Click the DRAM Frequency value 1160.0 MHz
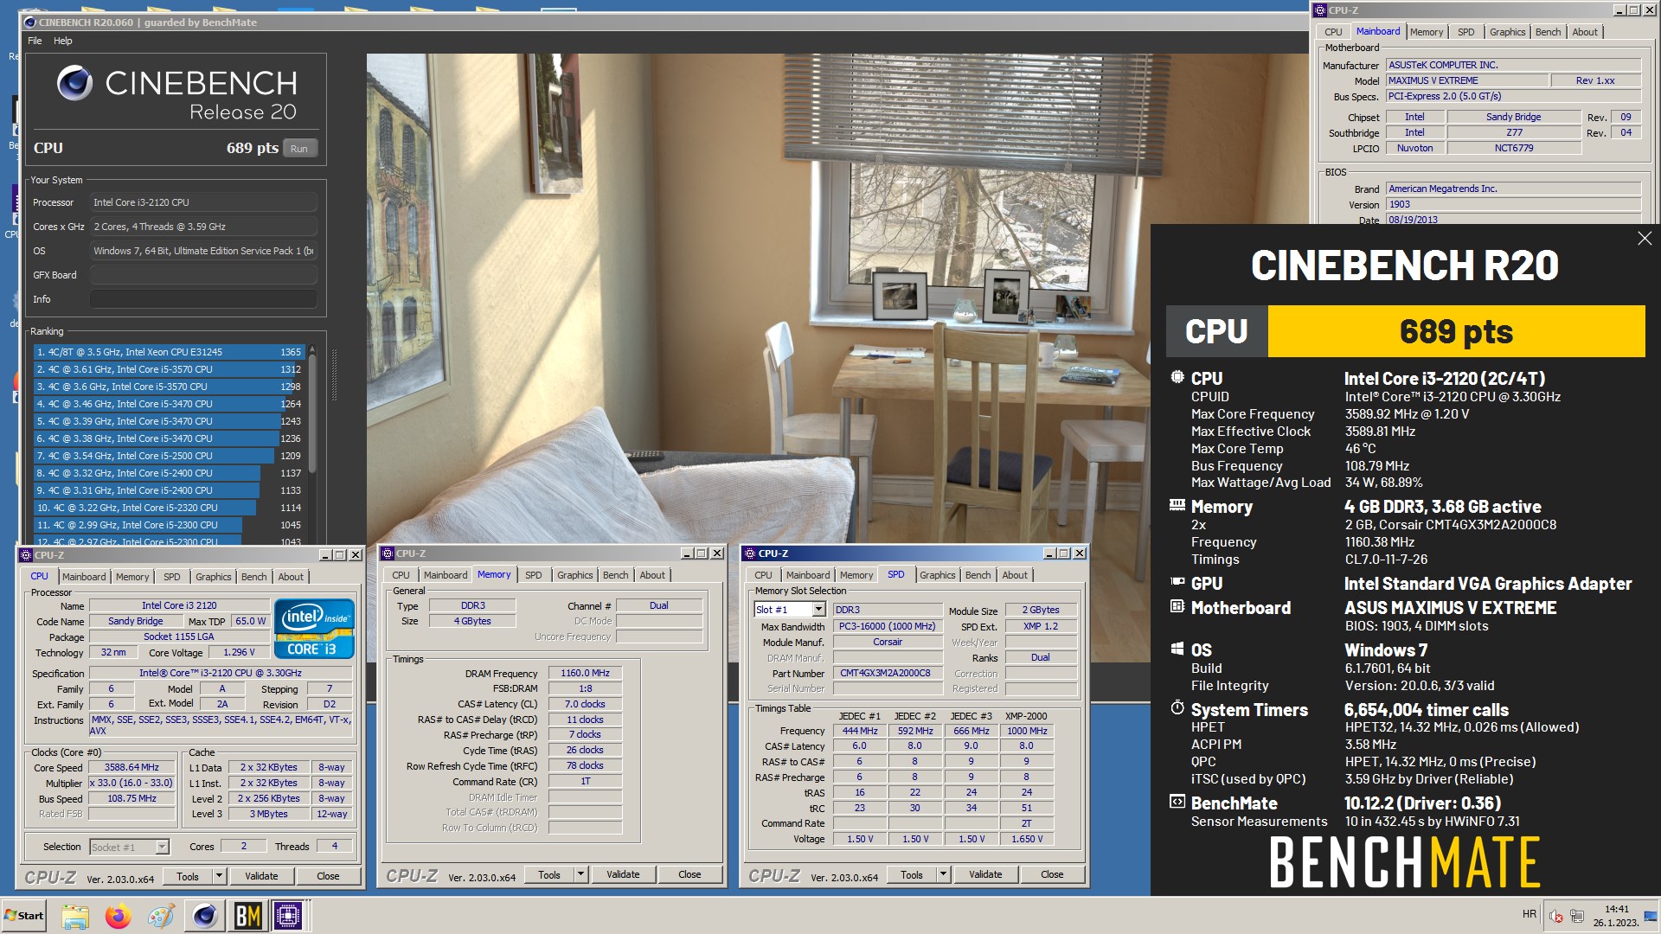Viewport: 1661px width, 934px height. click(x=586, y=673)
